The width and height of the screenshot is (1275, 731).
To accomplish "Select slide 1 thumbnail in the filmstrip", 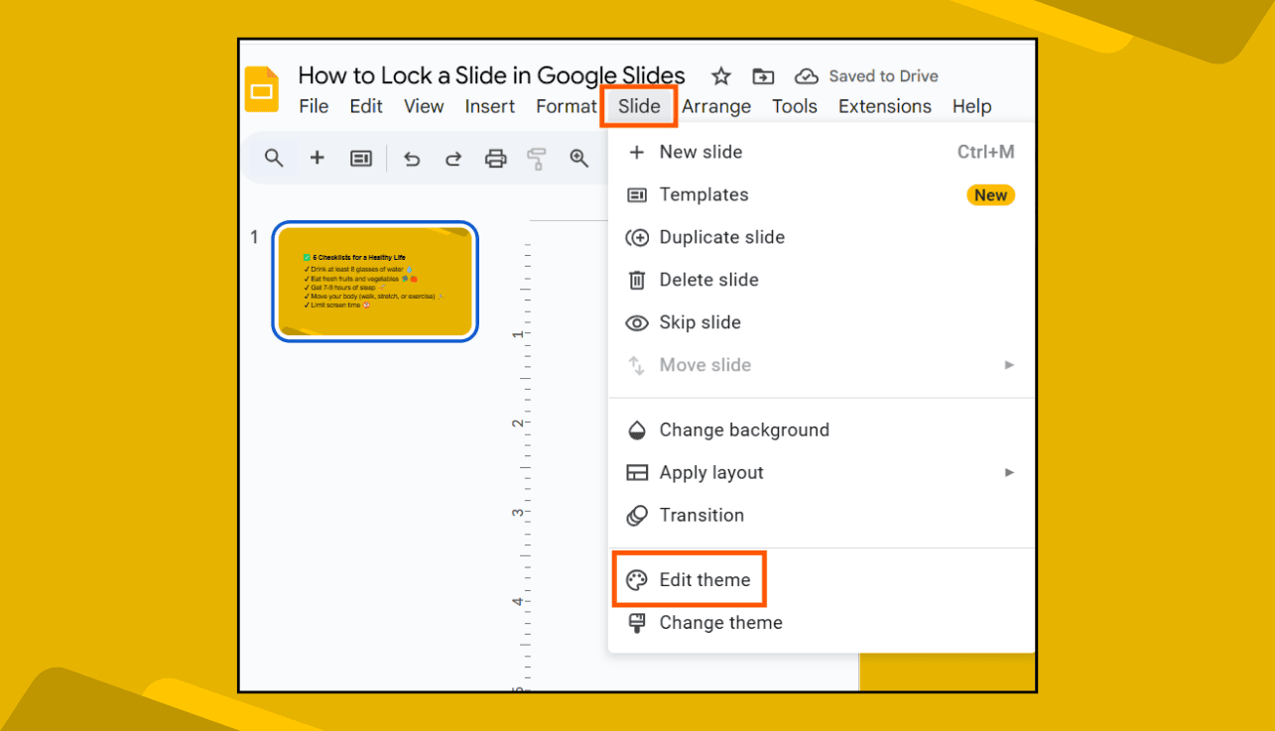I will [375, 281].
